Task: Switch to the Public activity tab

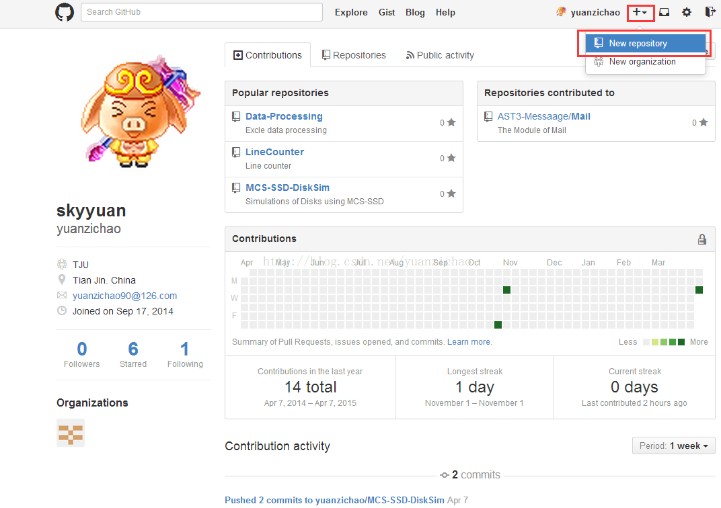Action: tap(440, 55)
